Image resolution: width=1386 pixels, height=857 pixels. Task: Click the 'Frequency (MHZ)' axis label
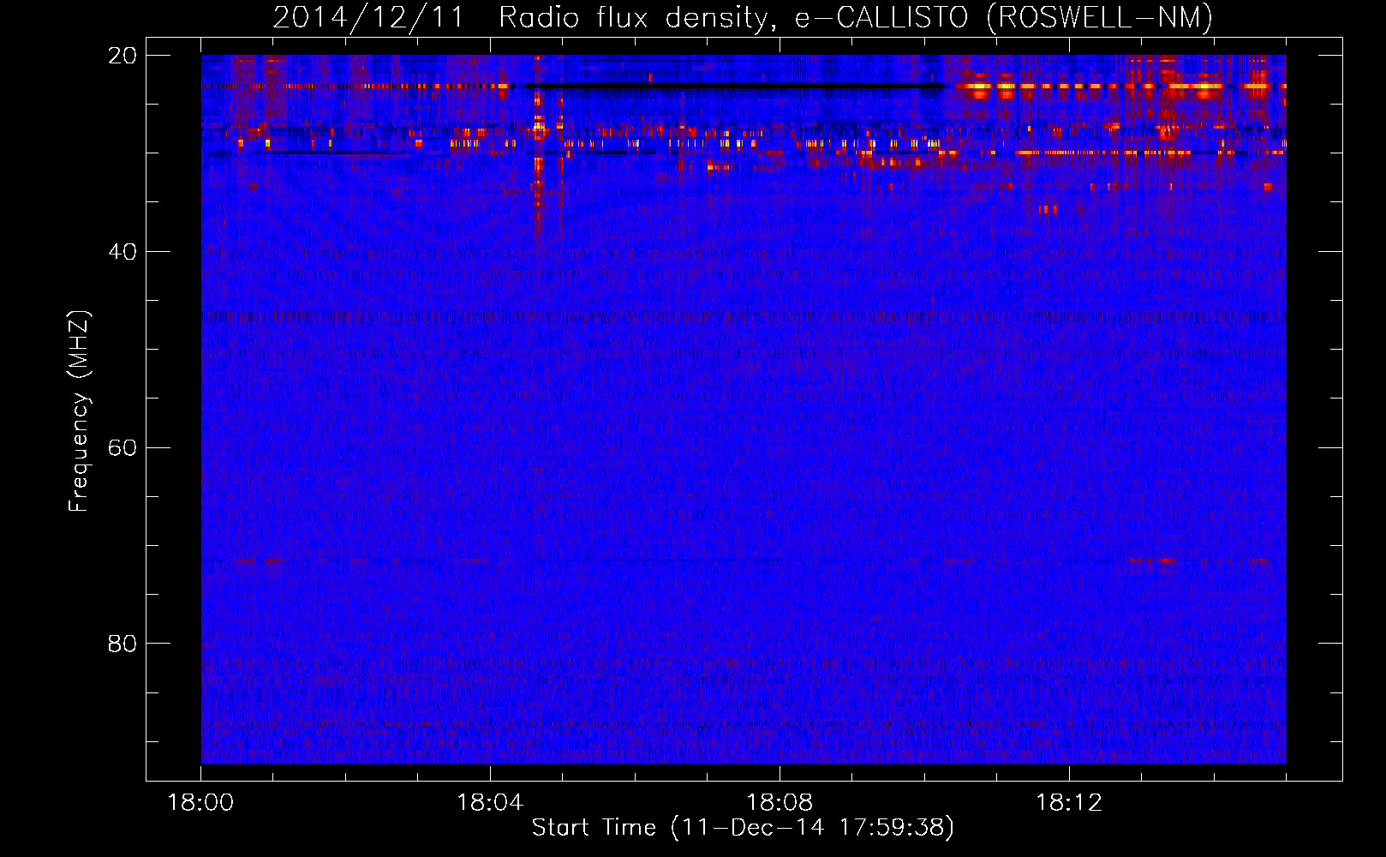(79, 411)
